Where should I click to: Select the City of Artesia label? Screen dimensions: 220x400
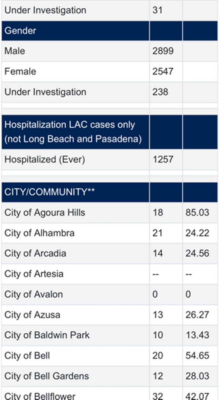34,274
